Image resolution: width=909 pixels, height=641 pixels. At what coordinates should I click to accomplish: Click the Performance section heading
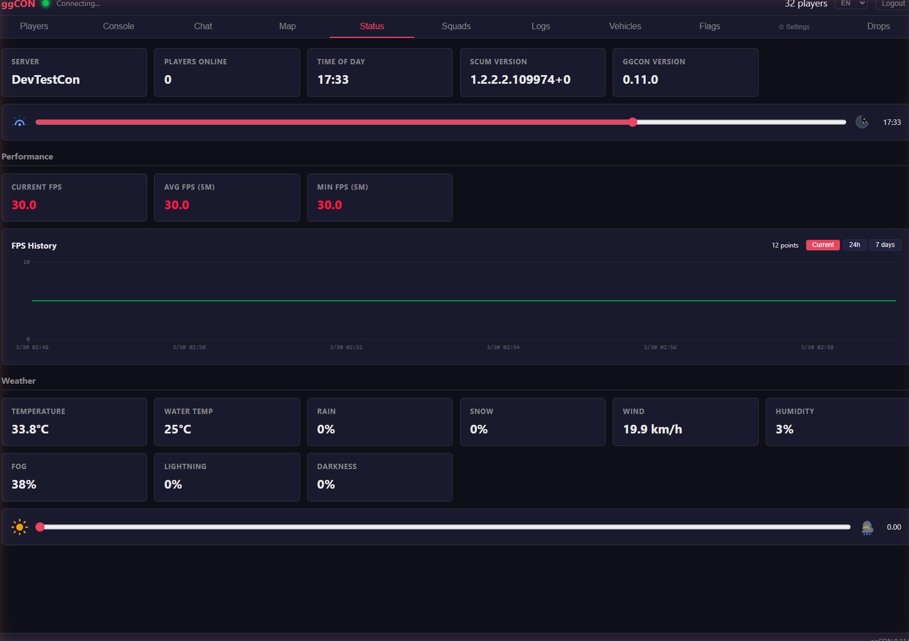pos(28,156)
